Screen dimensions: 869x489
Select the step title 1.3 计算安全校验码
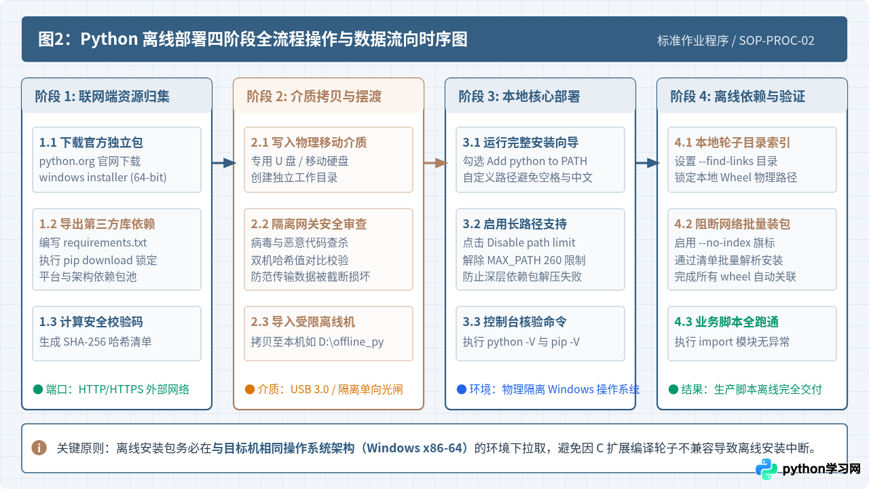click(91, 322)
